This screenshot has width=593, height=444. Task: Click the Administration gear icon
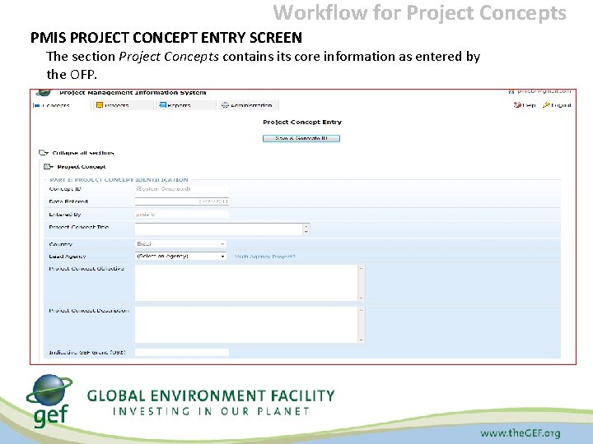pyautogui.click(x=225, y=105)
